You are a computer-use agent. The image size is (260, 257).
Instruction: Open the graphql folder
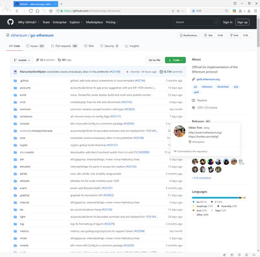click(x=24, y=195)
